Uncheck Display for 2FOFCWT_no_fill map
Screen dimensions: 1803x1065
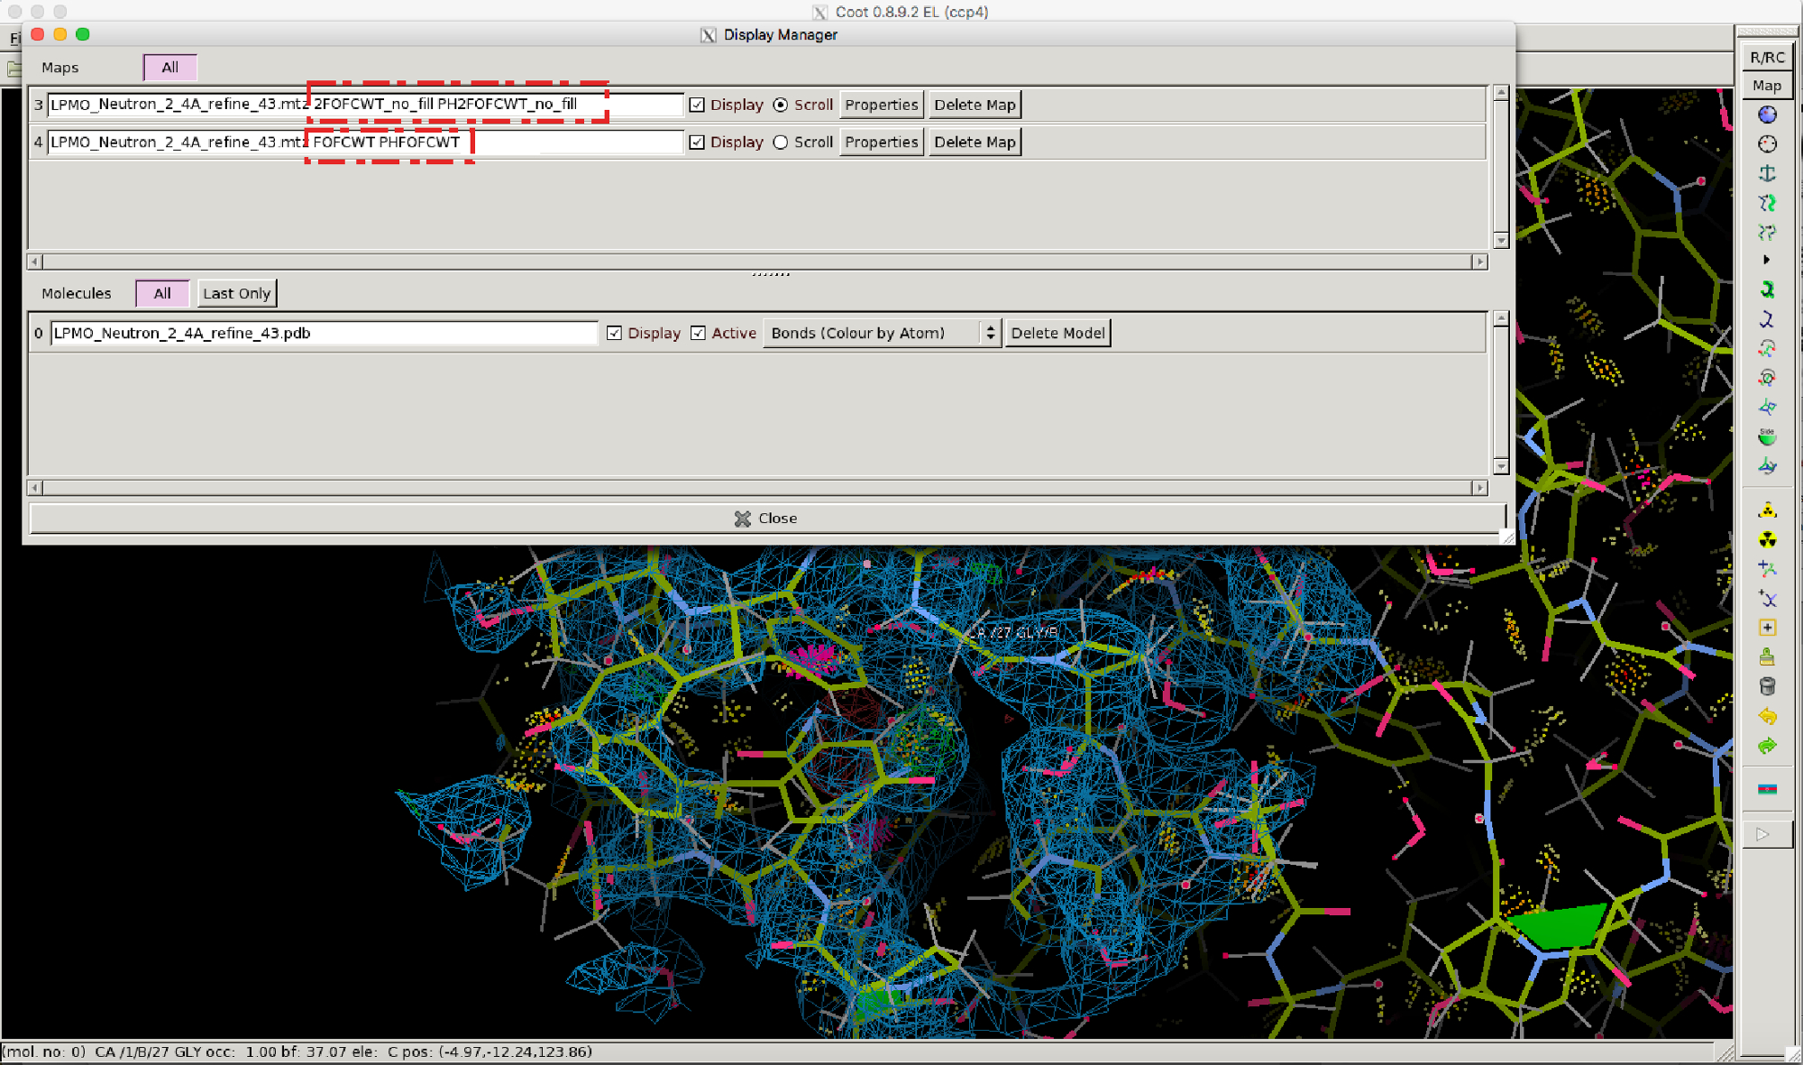697,105
